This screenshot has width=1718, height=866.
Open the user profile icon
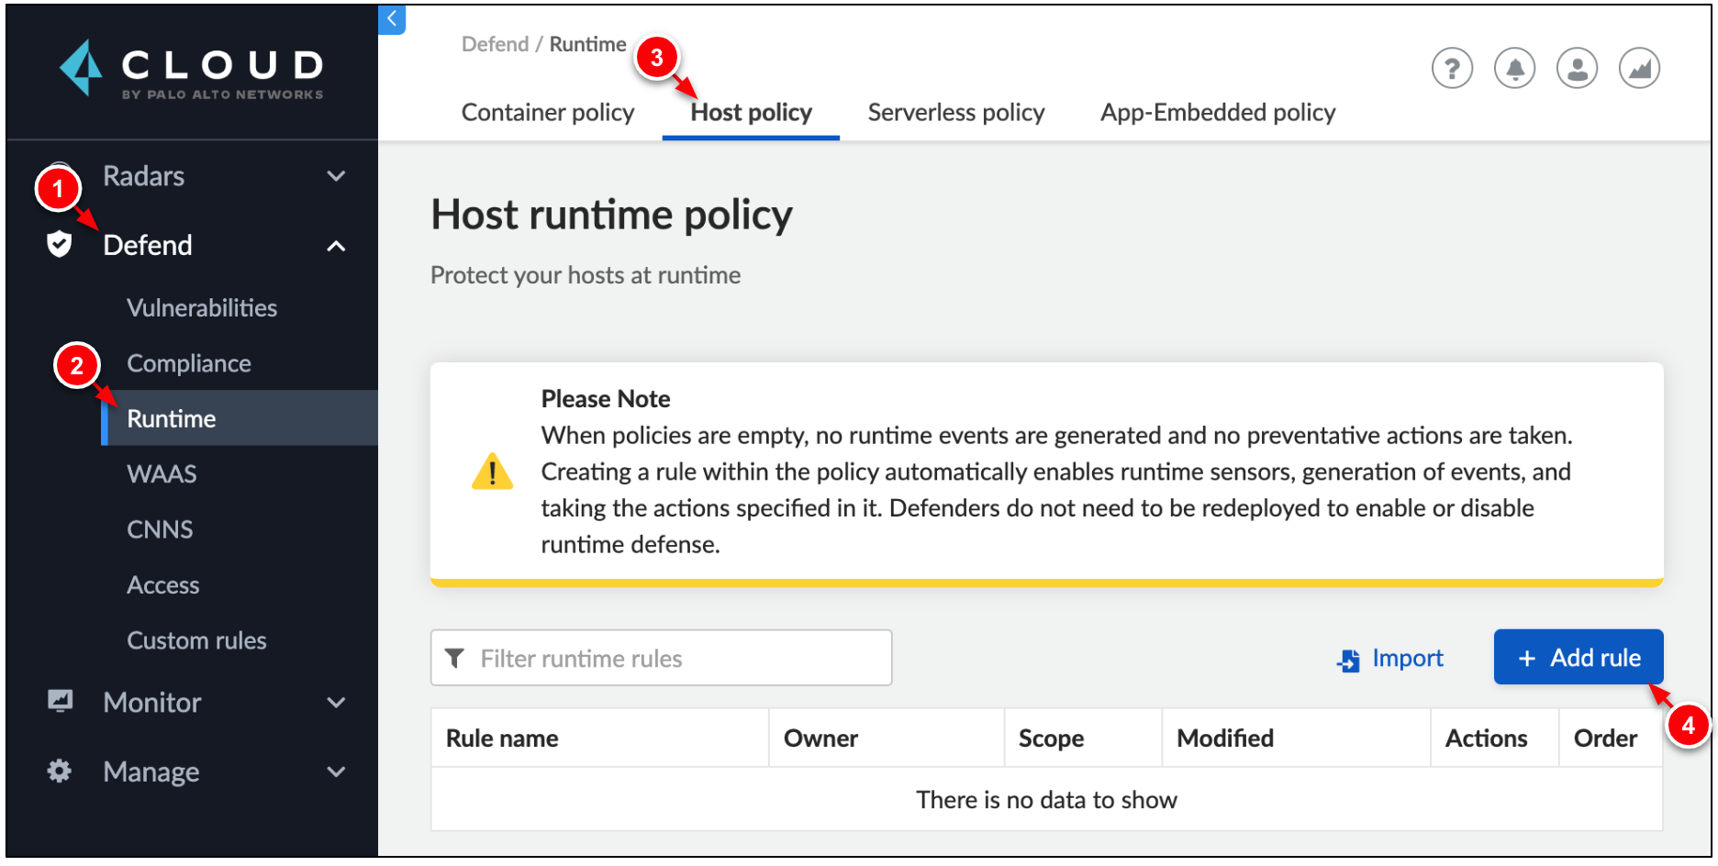[1577, 67]
